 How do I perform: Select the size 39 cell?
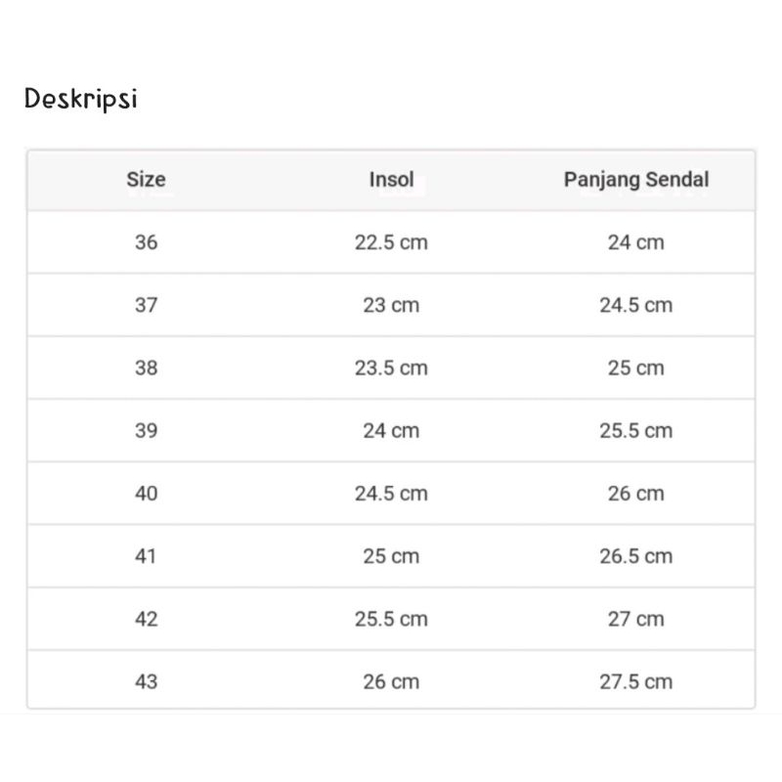point(146,431)
